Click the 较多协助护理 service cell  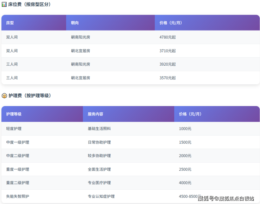[x=99, y=156]
